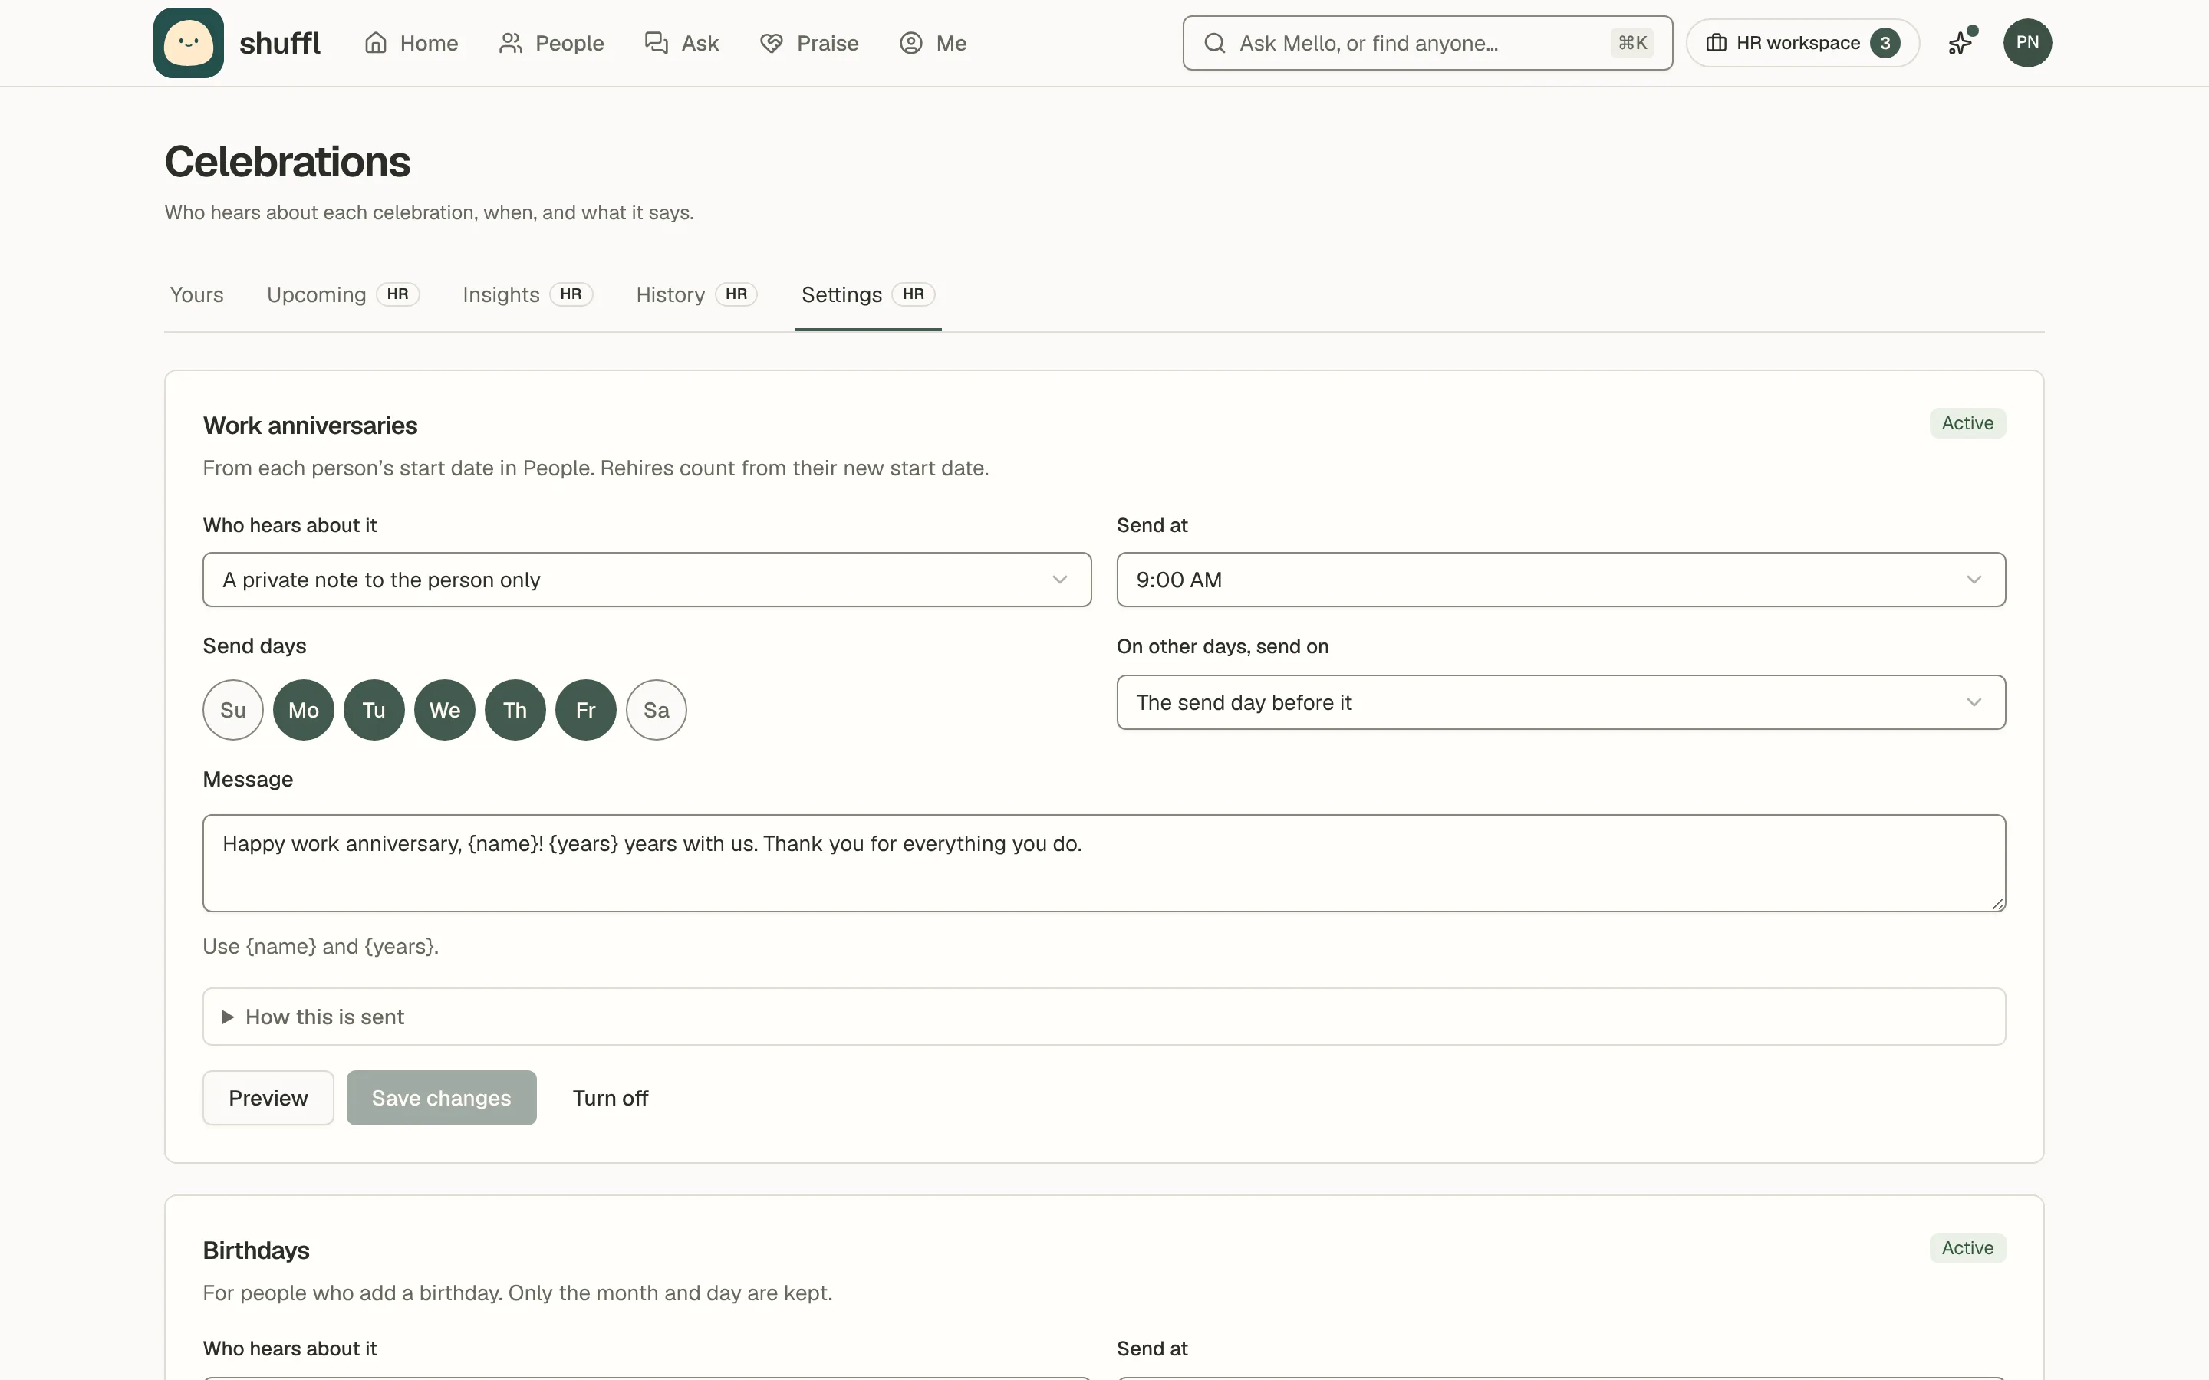This screenshot has width=2209, height=1380.
Task: Switch to the Yours tab
Action: pos(196,295)
